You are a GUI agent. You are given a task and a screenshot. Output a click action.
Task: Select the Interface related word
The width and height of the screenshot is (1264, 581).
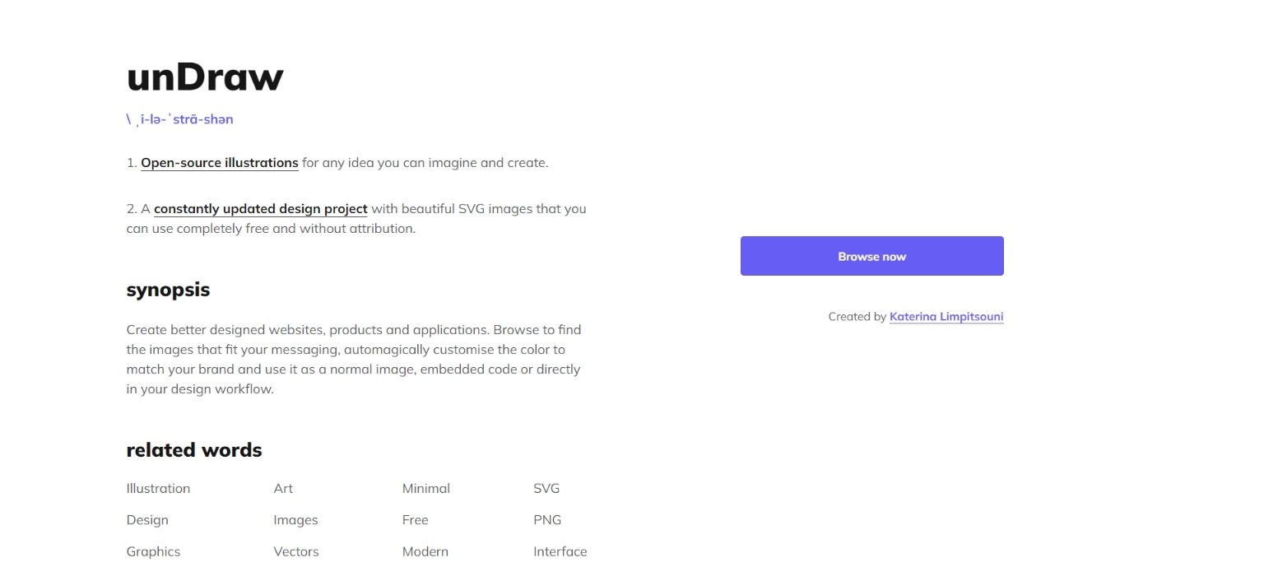560,551
